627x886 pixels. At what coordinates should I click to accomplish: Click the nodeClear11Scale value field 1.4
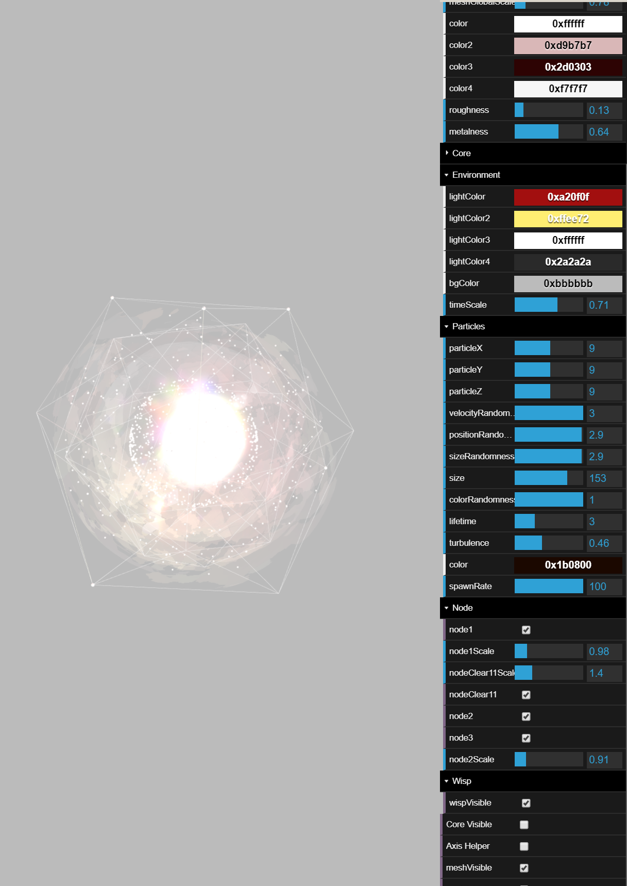604,673
